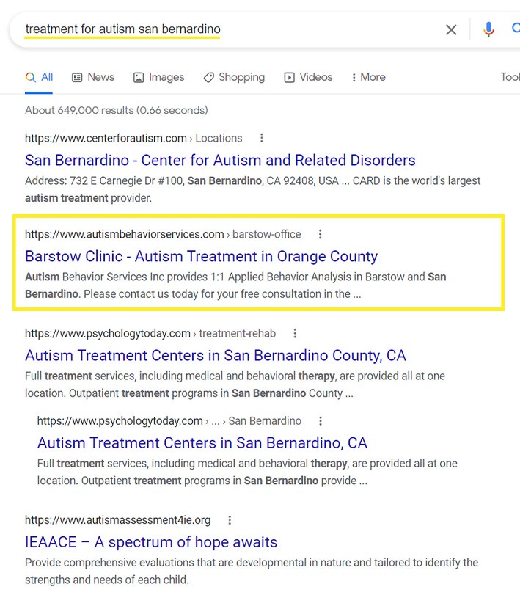Switch to the Images tab
This screenshot has height=595, width=520.
158,77
